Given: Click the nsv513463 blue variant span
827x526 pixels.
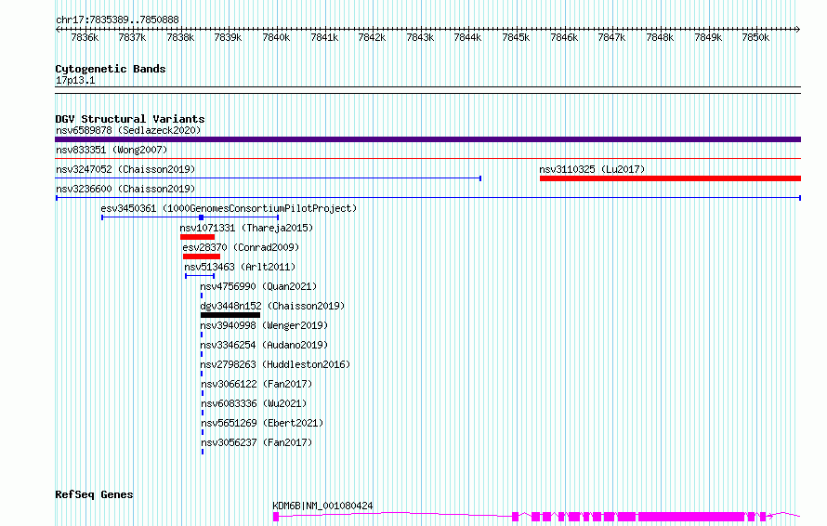Looking at the screenshot, I should click(x=200, y=276).
